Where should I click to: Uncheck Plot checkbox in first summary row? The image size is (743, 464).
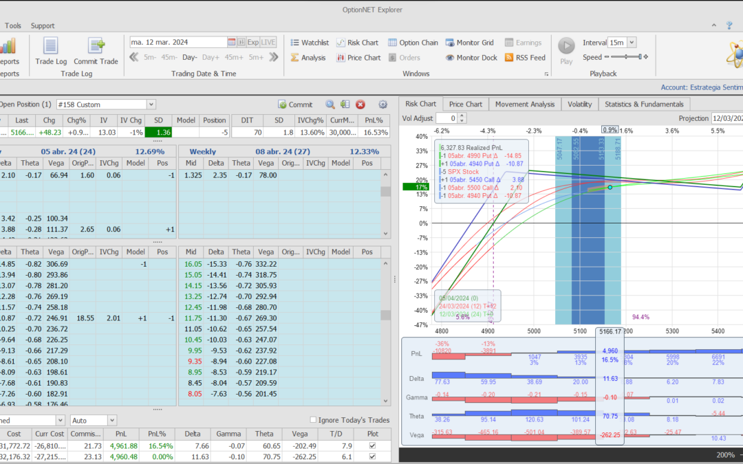(x=372, y=445)
